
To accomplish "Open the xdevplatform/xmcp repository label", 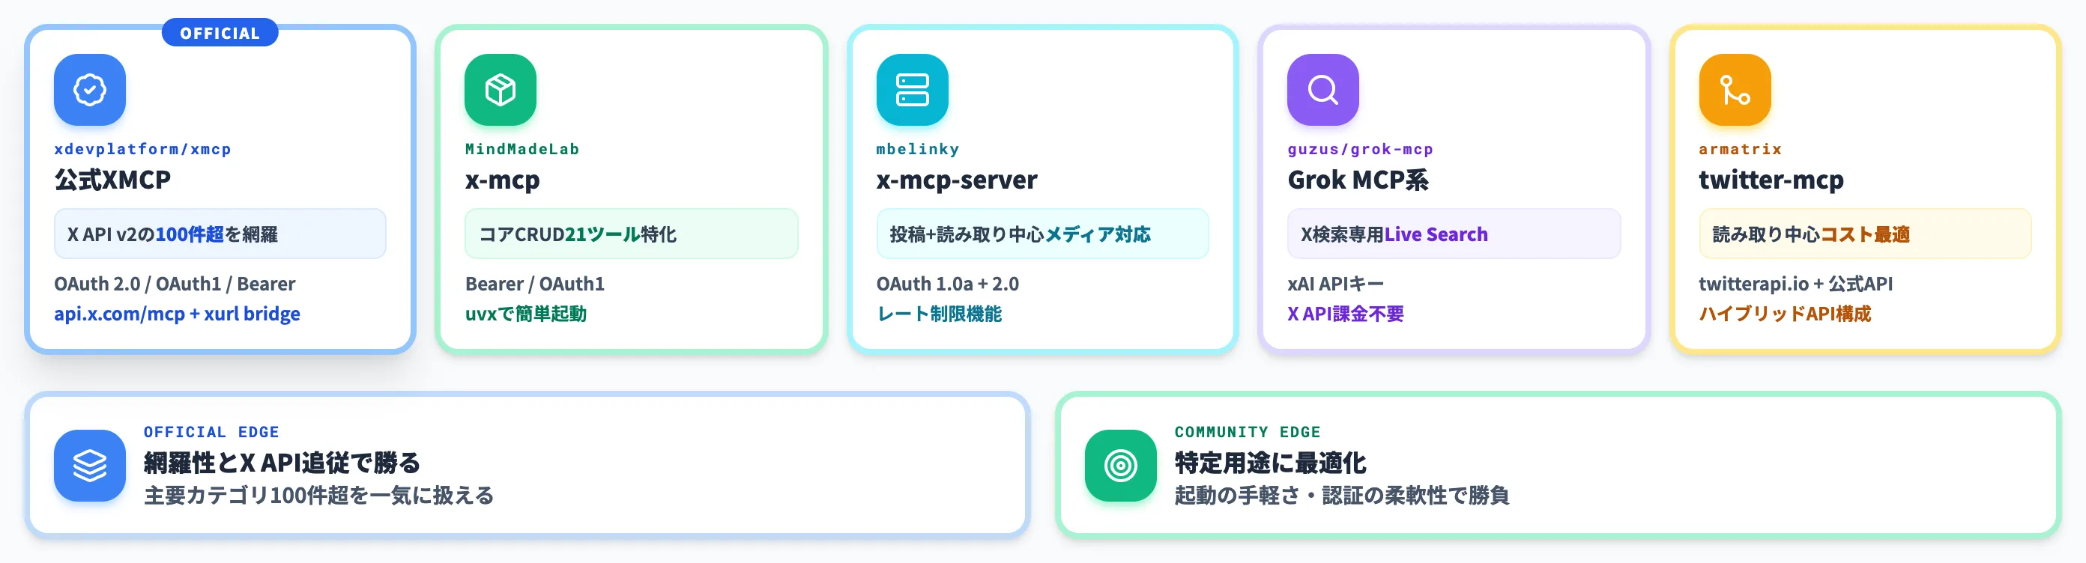I will click(x=142, y=149).
